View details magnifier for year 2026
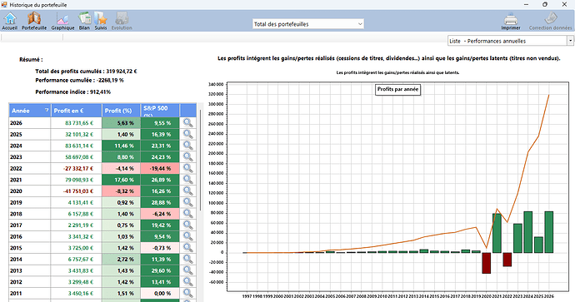This screenshot has height=302, width=575. [188, 123]
